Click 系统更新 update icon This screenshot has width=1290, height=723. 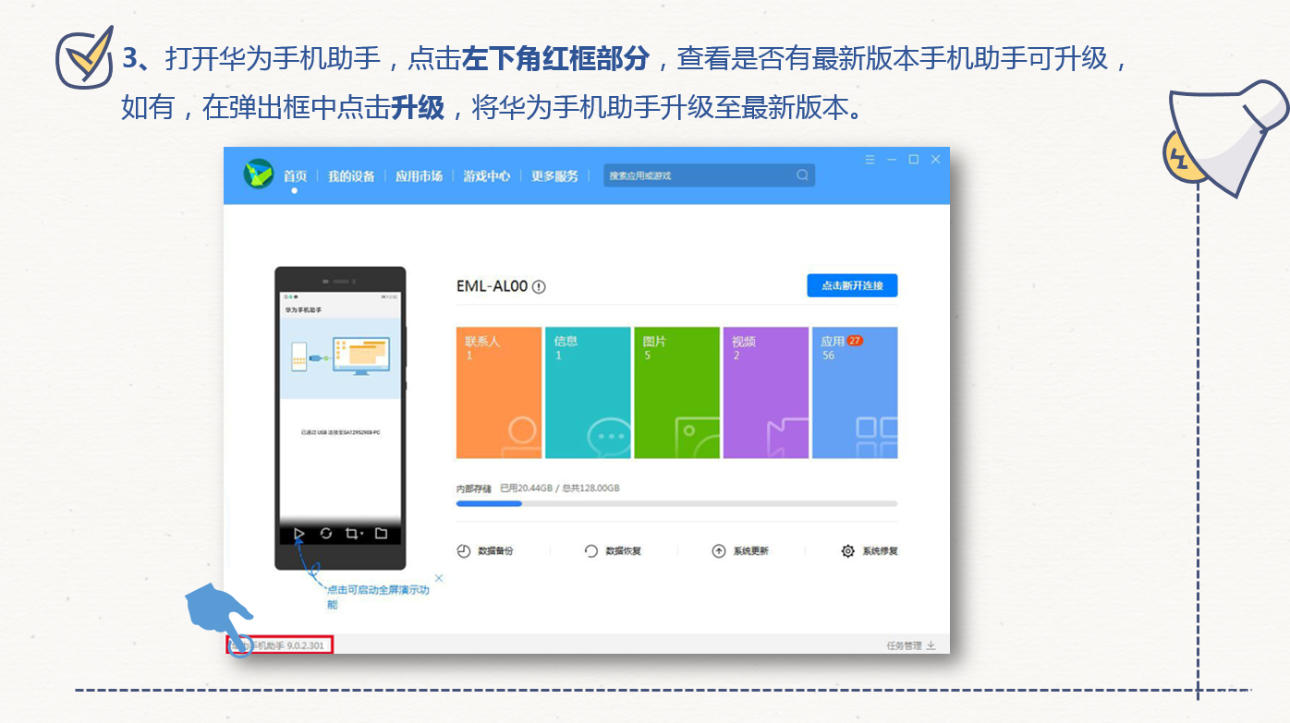(718, 551)
